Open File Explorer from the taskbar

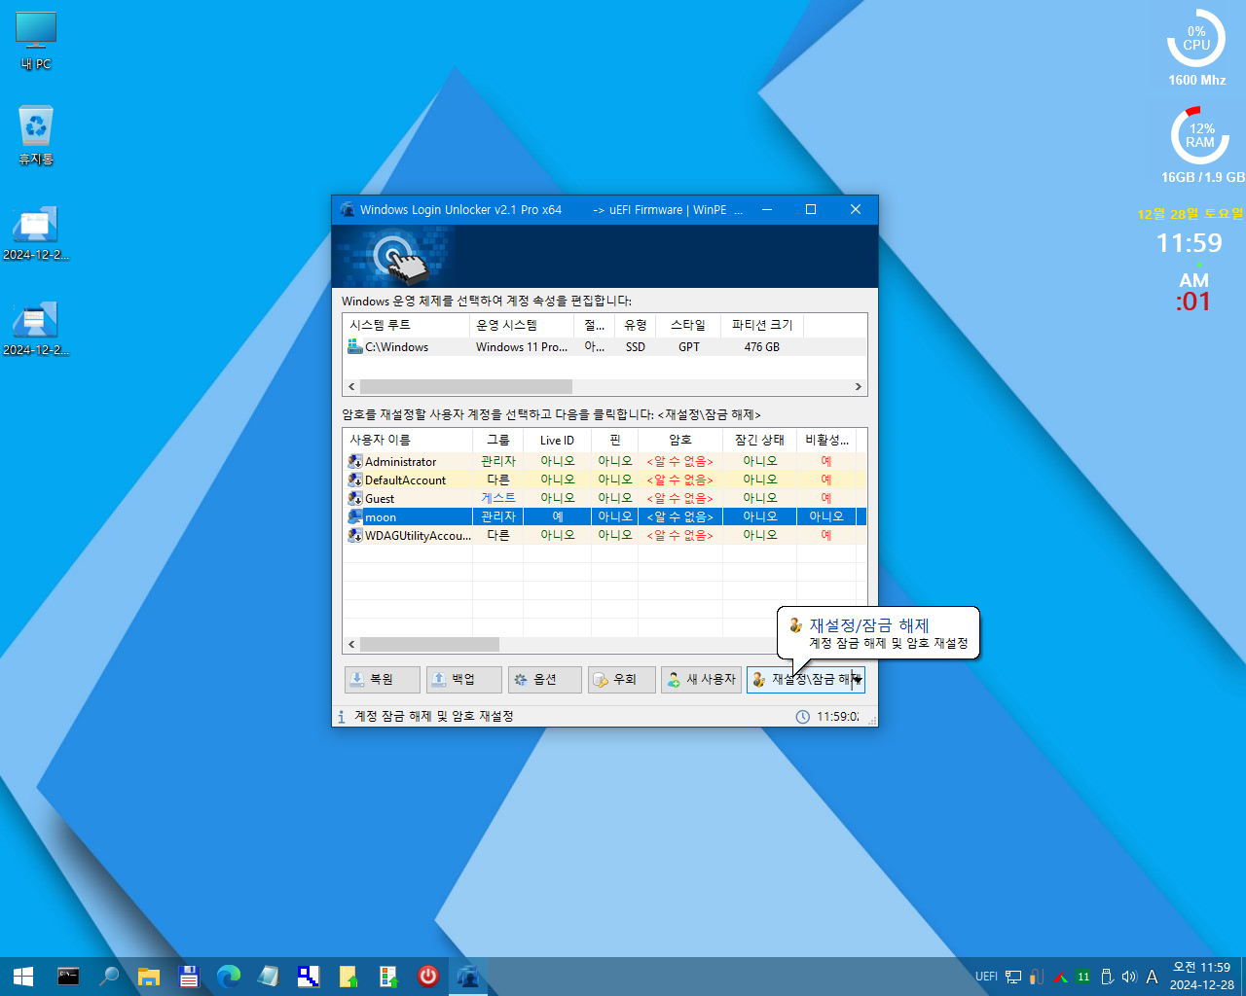click(149, 977)
